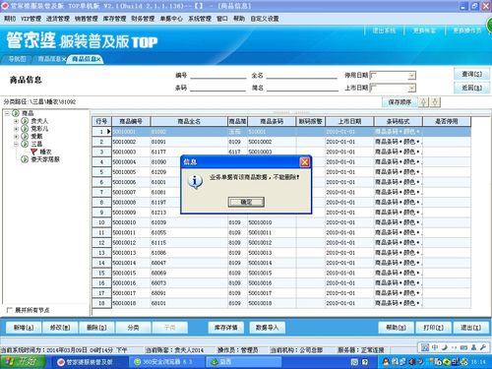Screen dimensions: 492x369
Task: Click the 分类 button
Action: 133,328
